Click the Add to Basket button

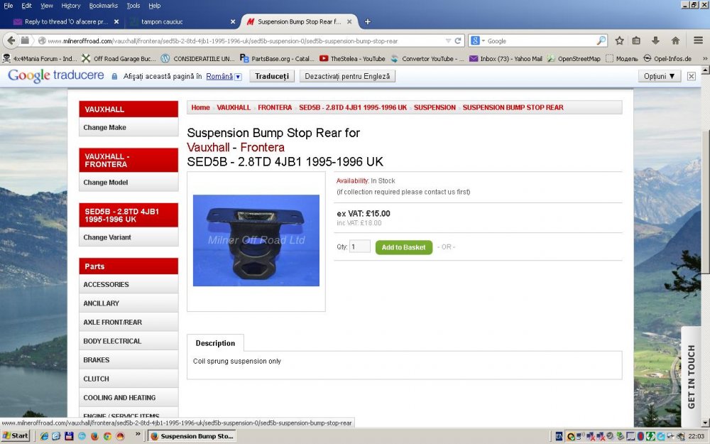pos(403,247)
